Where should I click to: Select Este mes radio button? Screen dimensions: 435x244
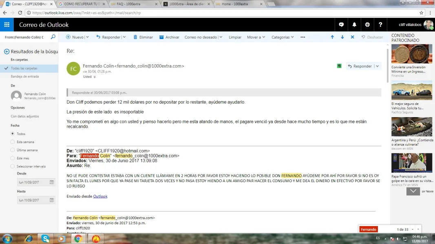[13, 158]
